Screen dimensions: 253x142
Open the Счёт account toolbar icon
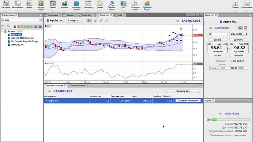123,4
